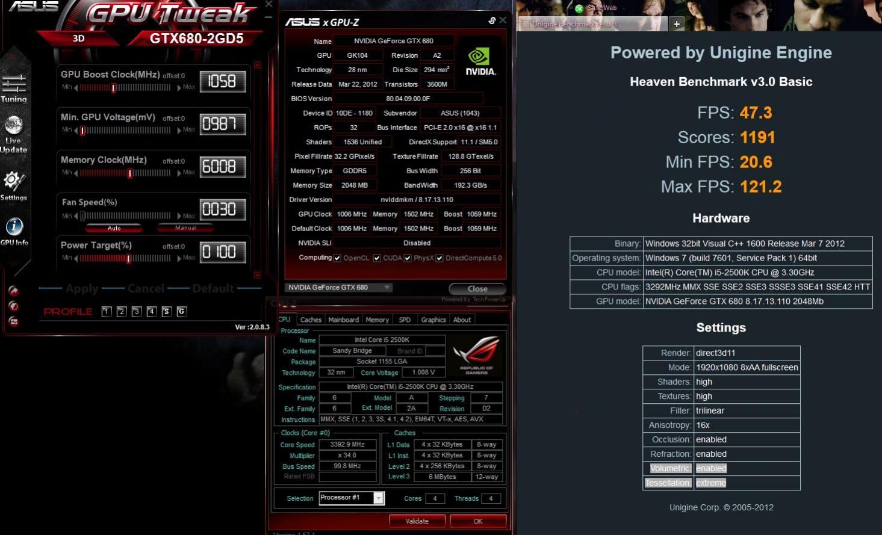
Task: Toggle the DirectCompute 5.0 checkbox
Action: [x=439, y=258]
